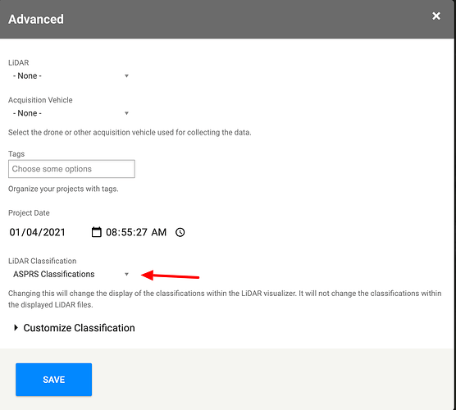Open the ASPRS Classifications dropdown arrow

[126, 274]
